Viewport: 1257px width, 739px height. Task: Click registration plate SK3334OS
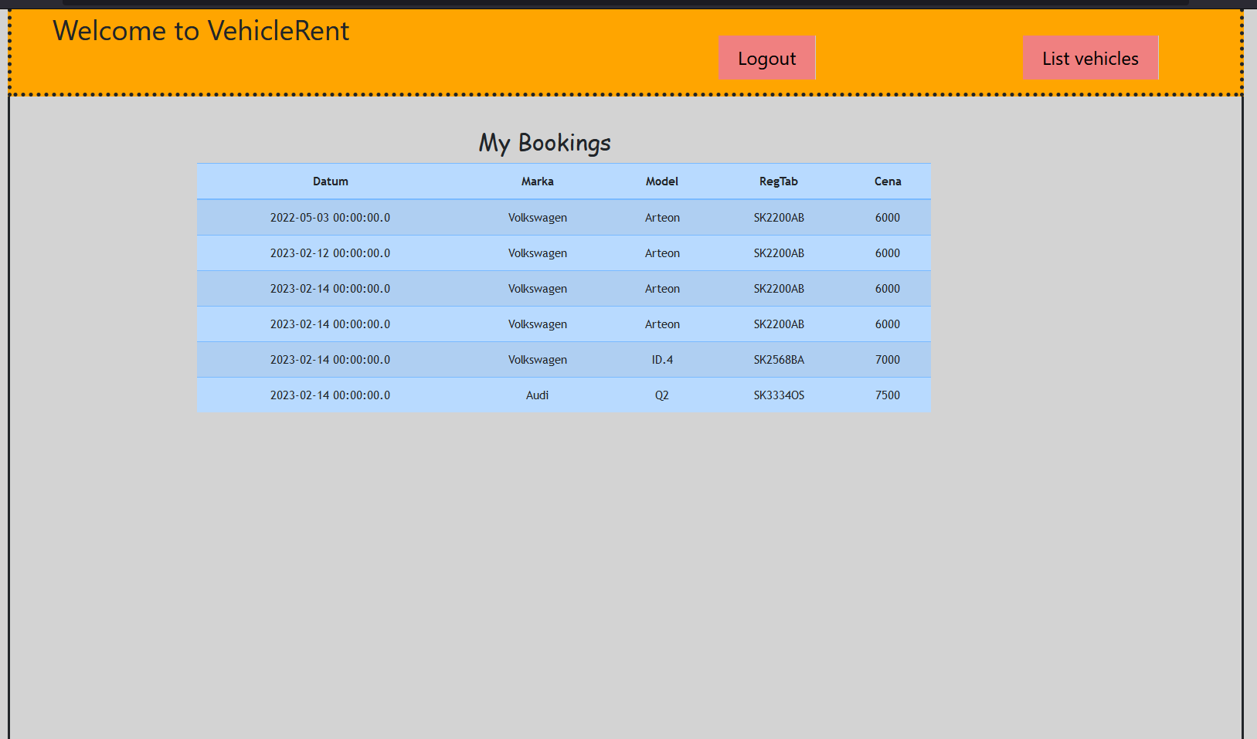point(779,395)
